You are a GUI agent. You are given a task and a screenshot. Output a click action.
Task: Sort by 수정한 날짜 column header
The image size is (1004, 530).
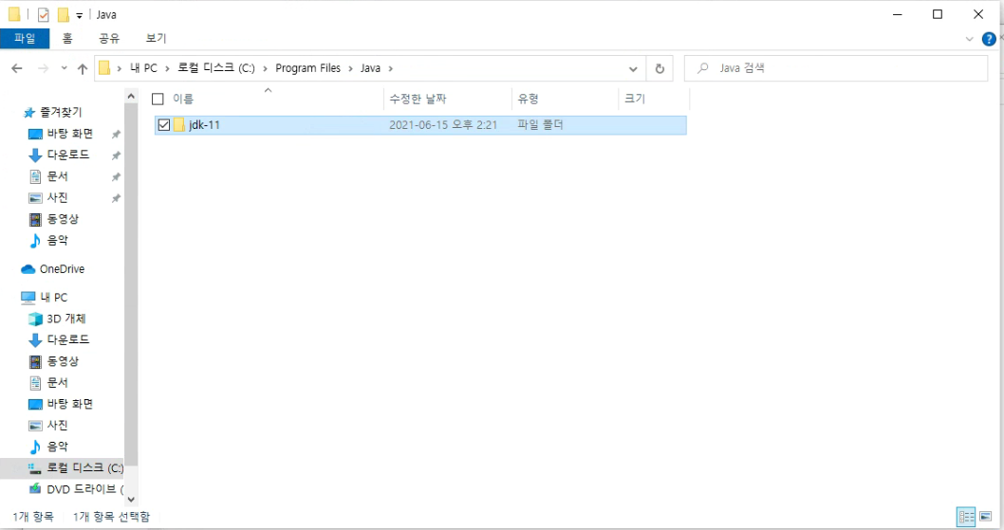(418, 99)
